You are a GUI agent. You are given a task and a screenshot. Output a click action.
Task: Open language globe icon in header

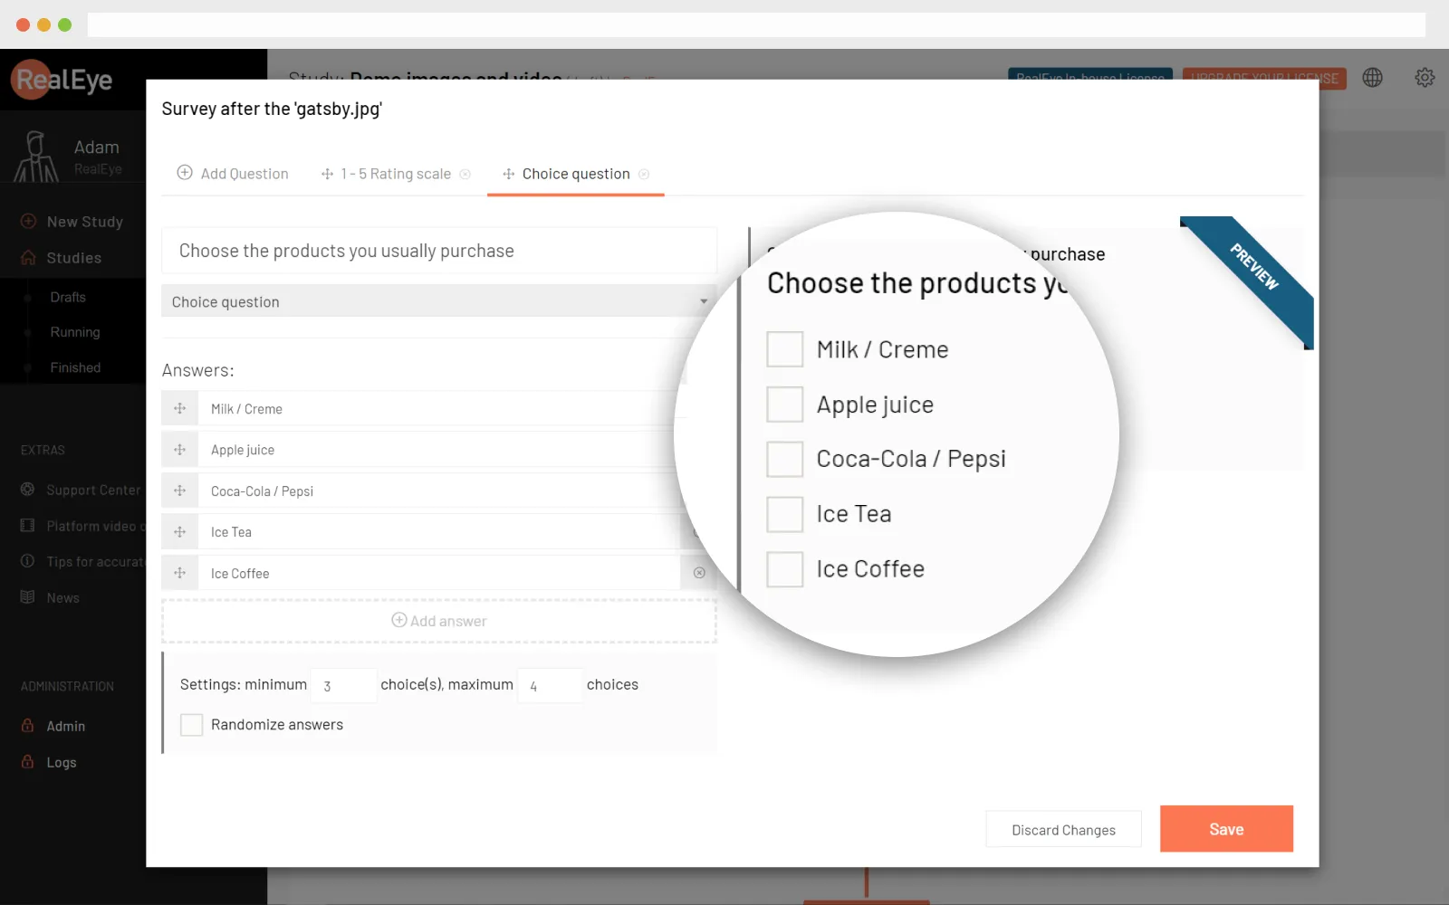(x=1373, y=78)
